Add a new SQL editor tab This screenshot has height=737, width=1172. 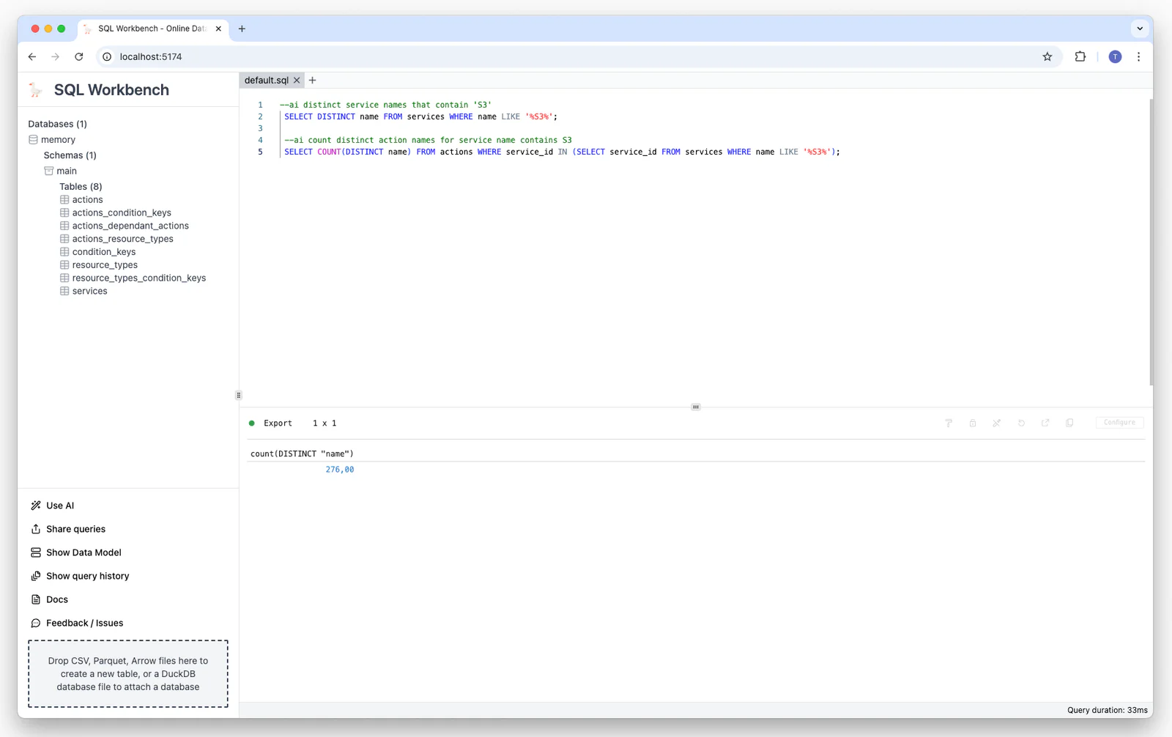tap(313, 81)
